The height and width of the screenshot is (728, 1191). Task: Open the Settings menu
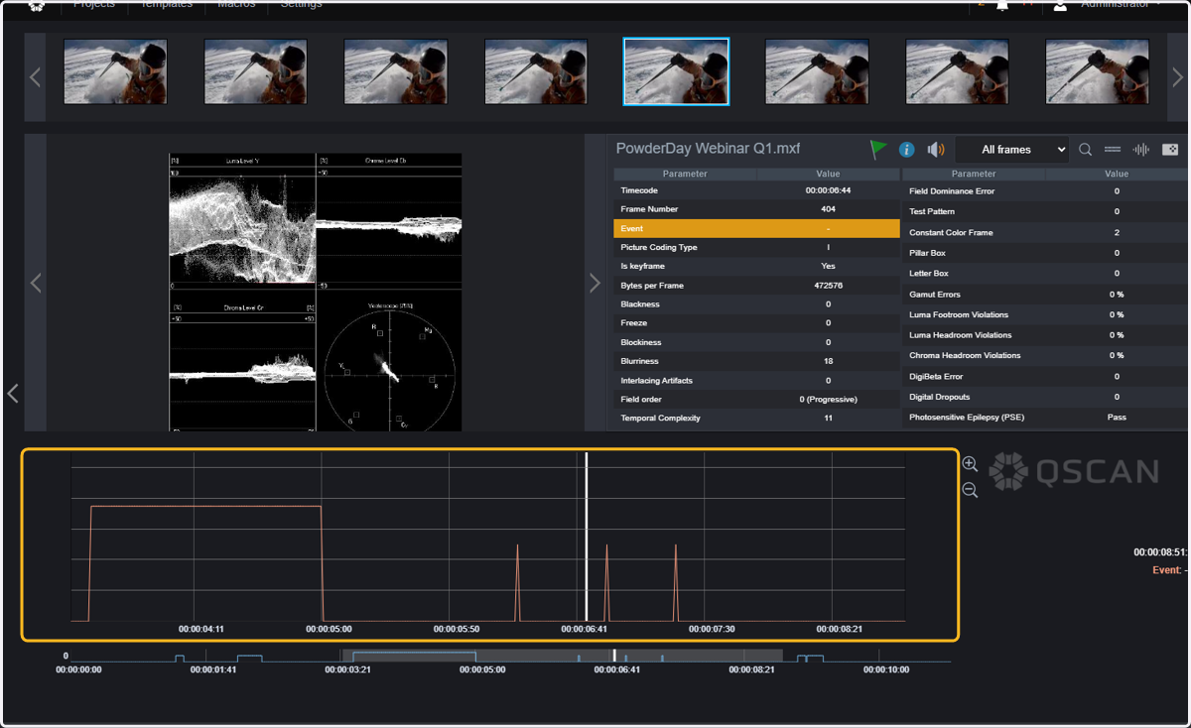(301, 4)
